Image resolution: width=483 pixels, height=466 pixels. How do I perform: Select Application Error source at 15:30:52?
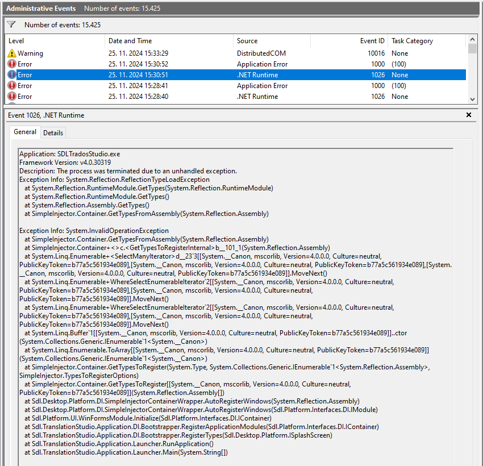262,64
